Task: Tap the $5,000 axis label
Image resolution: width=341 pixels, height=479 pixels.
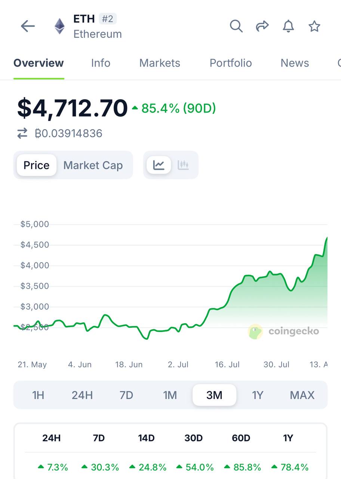Action: pos(34,224)
